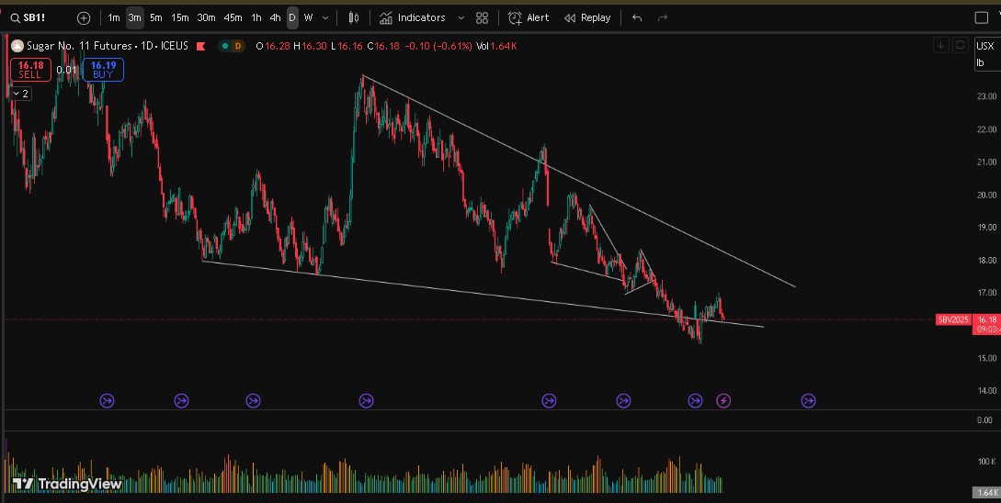Image resolution: width=1001 pixels, height=503 pixels.
Task: Select the D daily timeframe
Action: [291, 17]
